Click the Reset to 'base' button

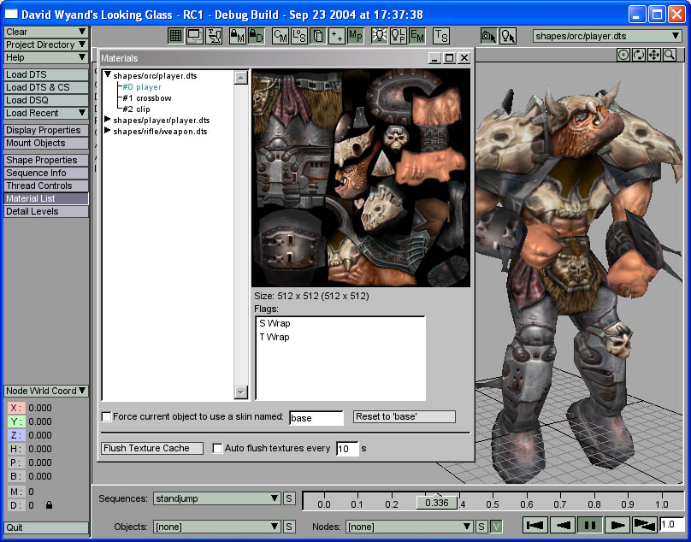tap(405, 417)
